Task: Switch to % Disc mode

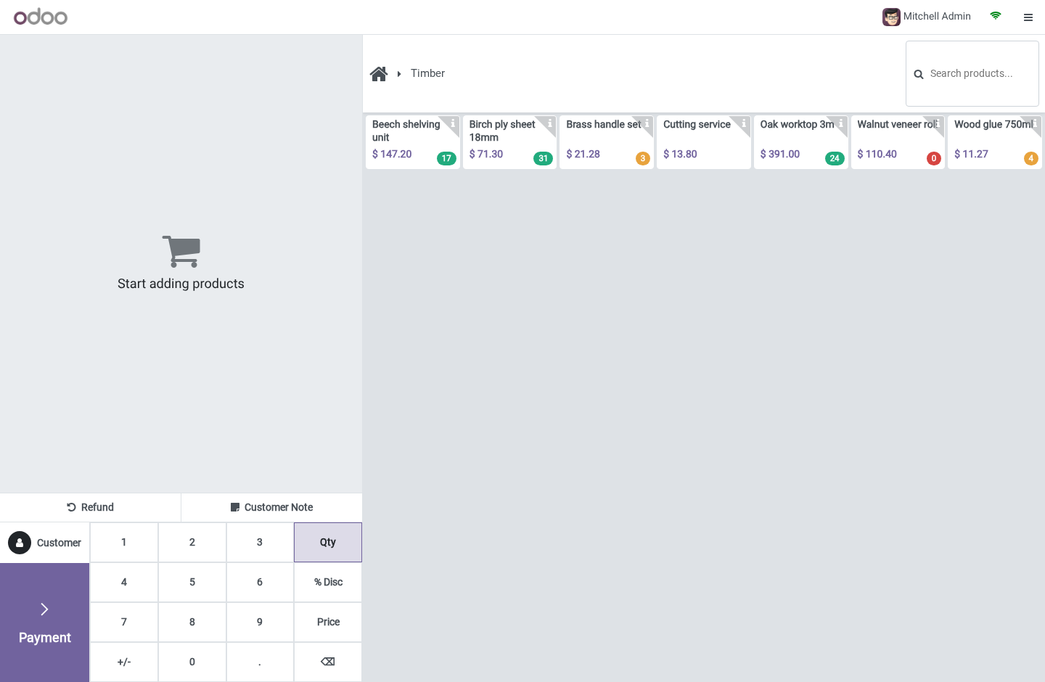Action: pos(328,582)
